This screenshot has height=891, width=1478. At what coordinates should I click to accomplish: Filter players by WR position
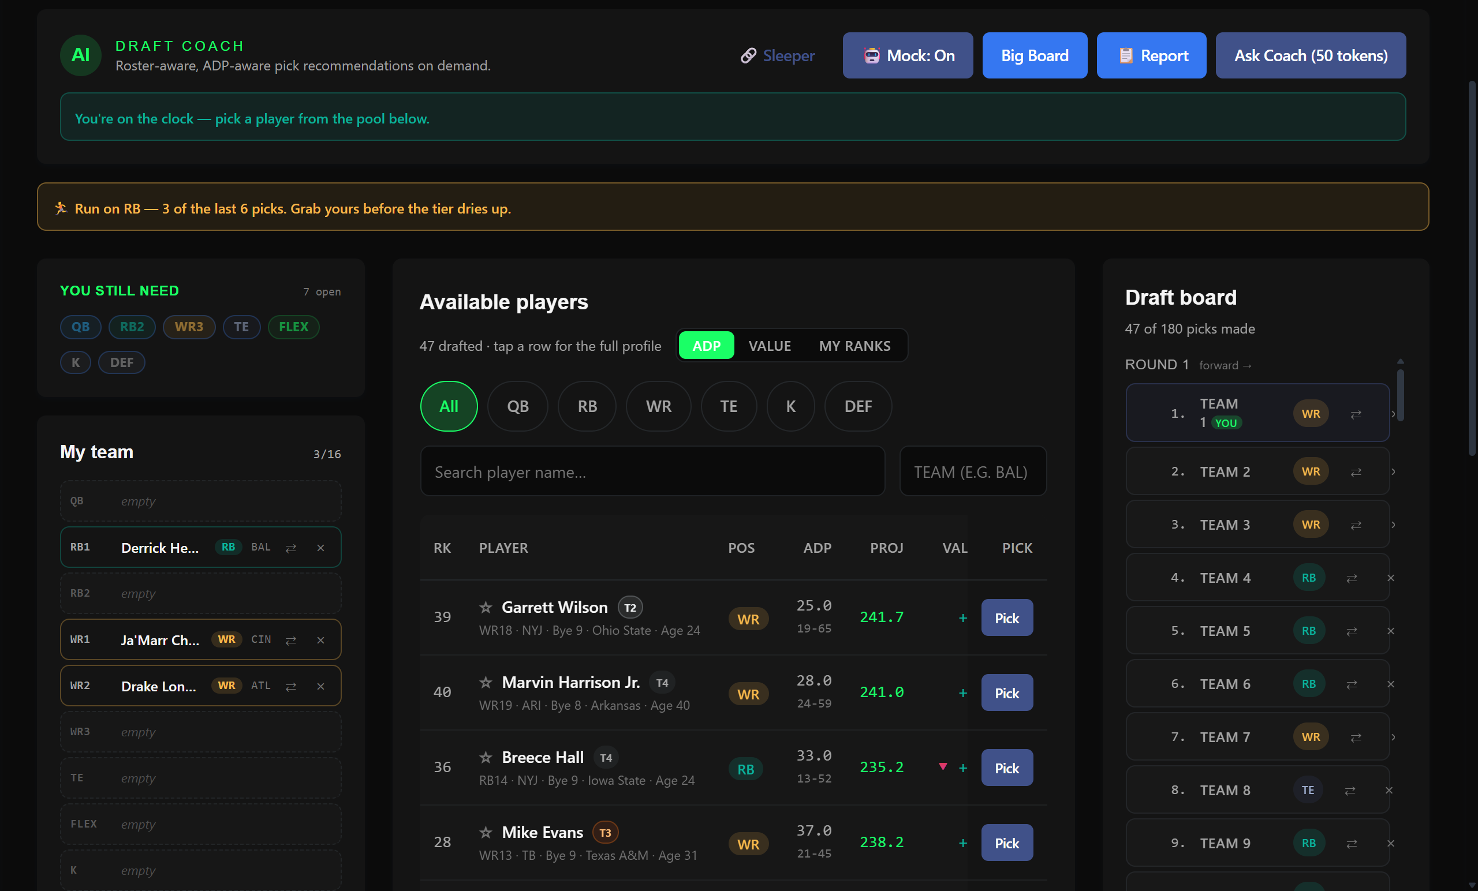point(658,406)
